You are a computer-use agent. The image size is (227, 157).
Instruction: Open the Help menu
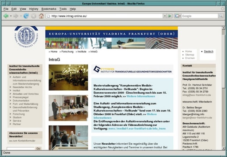73,9
